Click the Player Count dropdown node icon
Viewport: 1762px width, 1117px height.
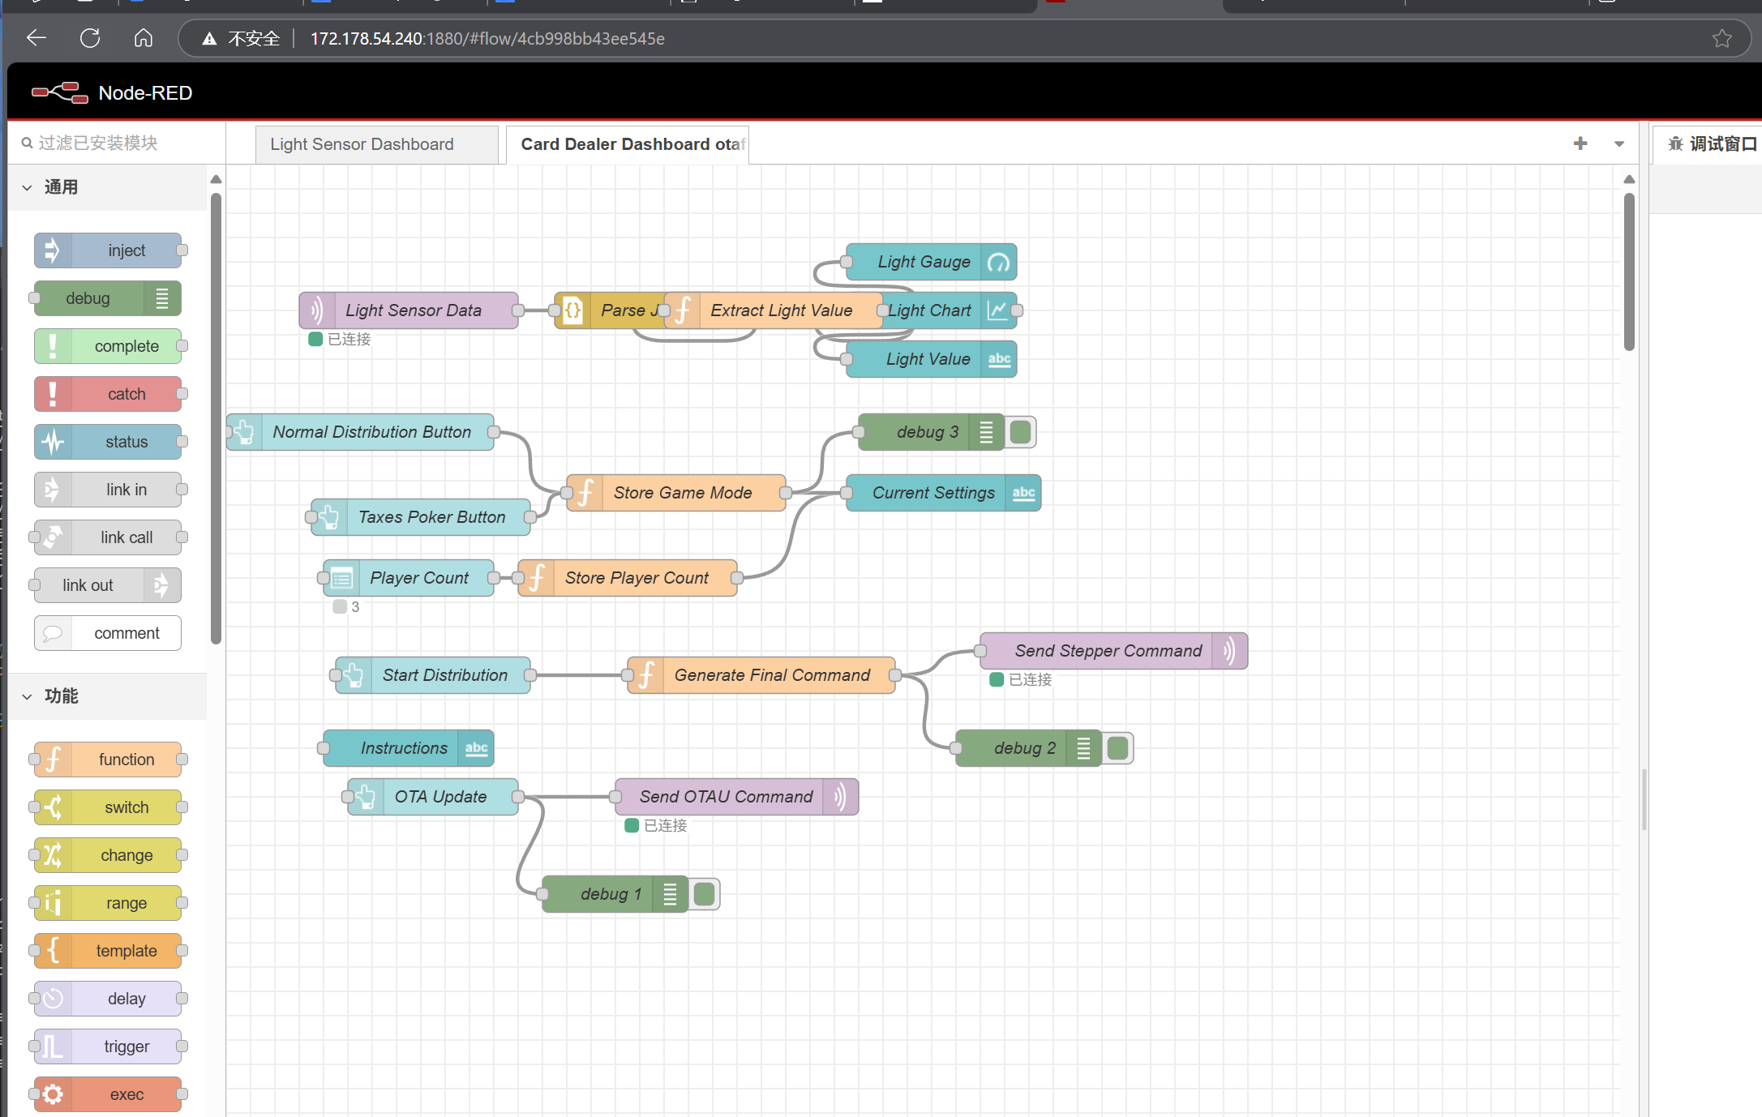click(342, 578)
